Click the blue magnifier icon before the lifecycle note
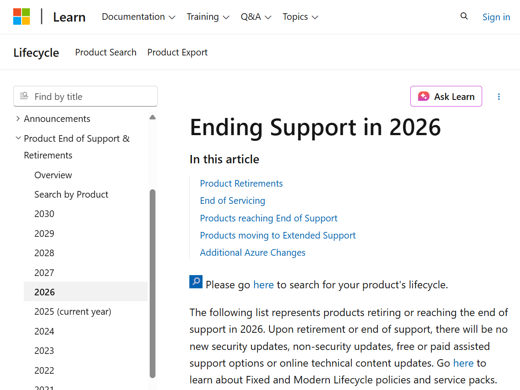 point(195,282)
